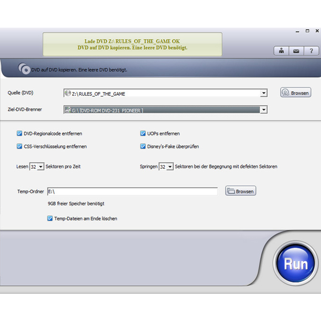Open the Ziel-DVD-Brenner dropdown

[x=264, y=110]
